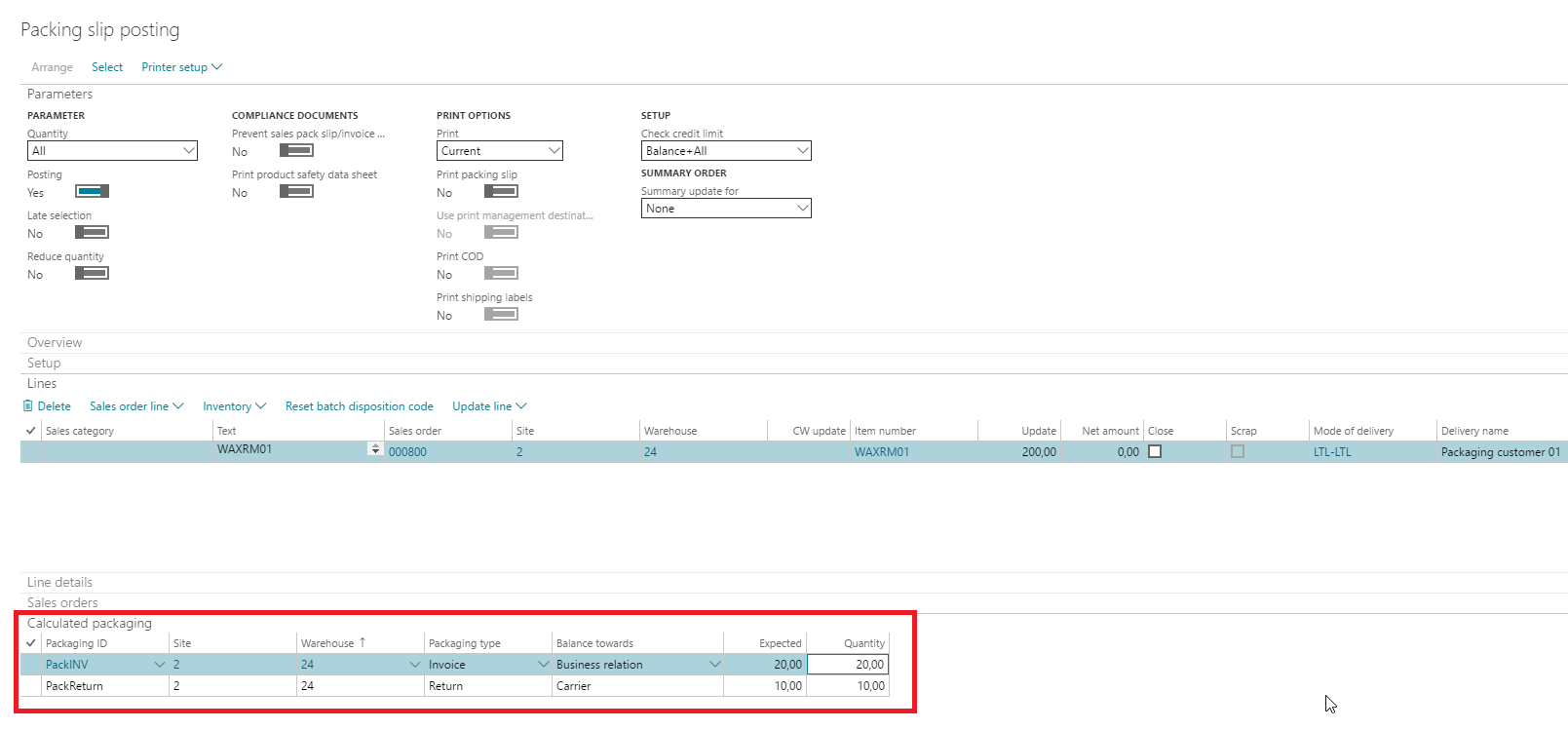
Task: Click the Quantity field showing 20,00
Action: click(848, 665)
